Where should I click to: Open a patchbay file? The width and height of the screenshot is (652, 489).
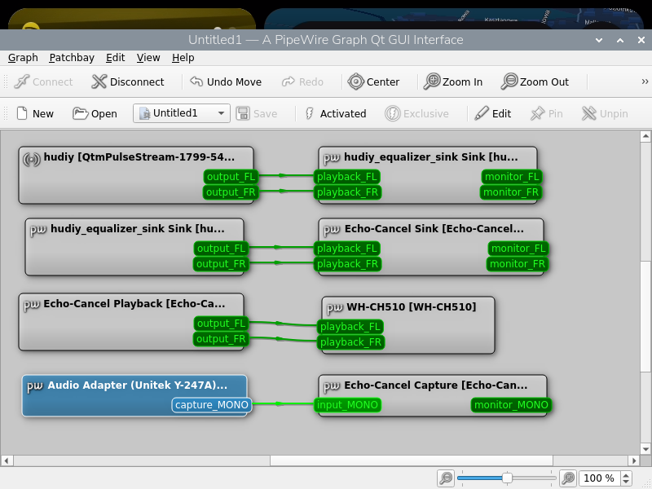[80, 113]
